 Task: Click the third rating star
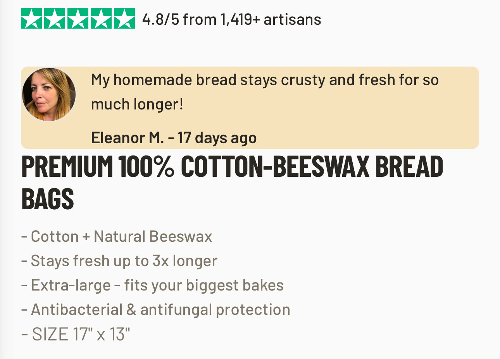coord(78,19)
